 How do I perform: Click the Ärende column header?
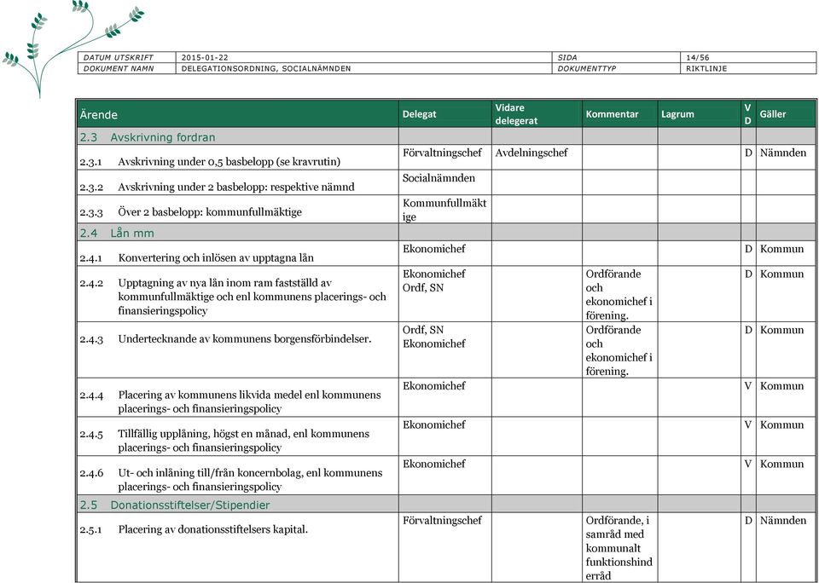pyautogui.click(x=99, y=115)
